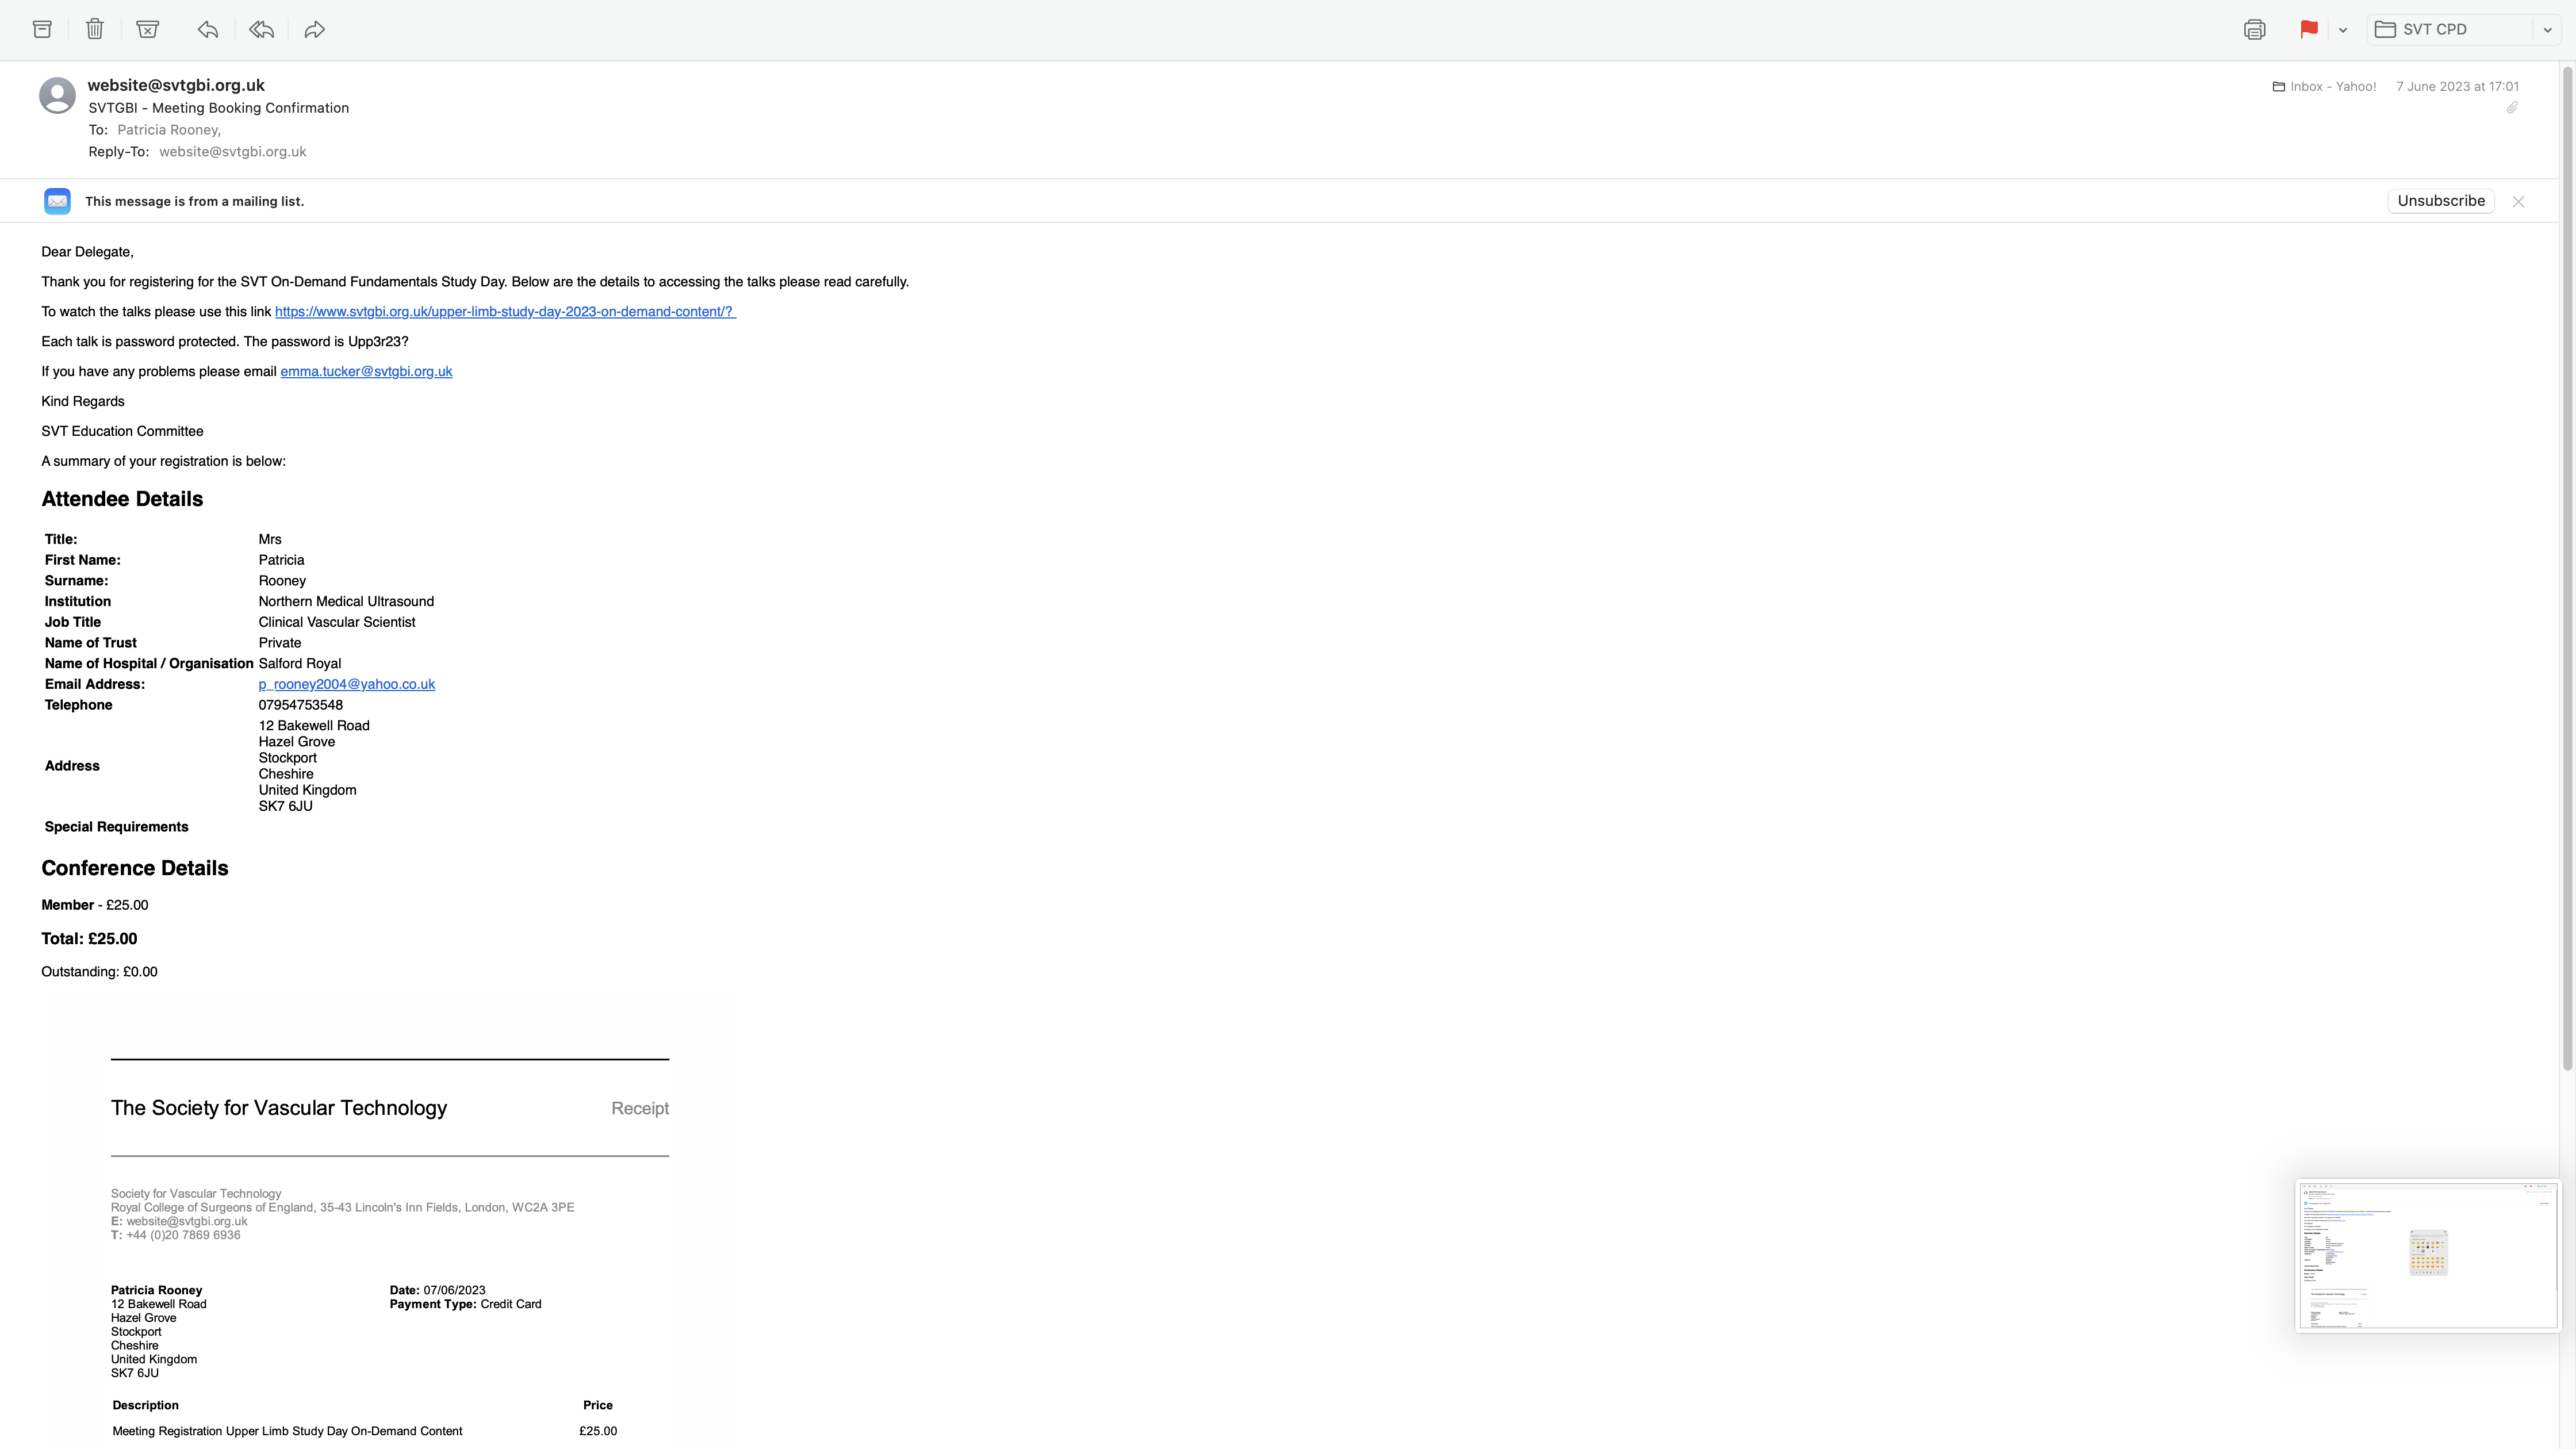Click the p_rooney2004@yahoo.co.uk address link
This screenshot has height=1449, width=2576.
pyautogui.click(x=346, y=684)
